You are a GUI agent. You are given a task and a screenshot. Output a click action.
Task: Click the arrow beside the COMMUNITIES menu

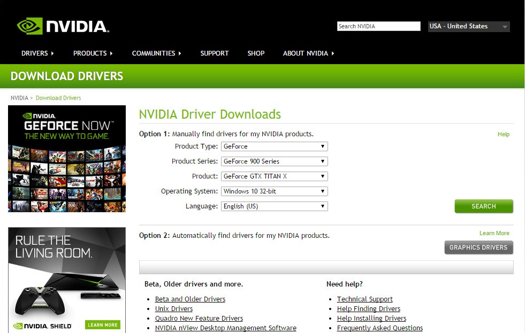pyautogui.click(x=180, y=53)
